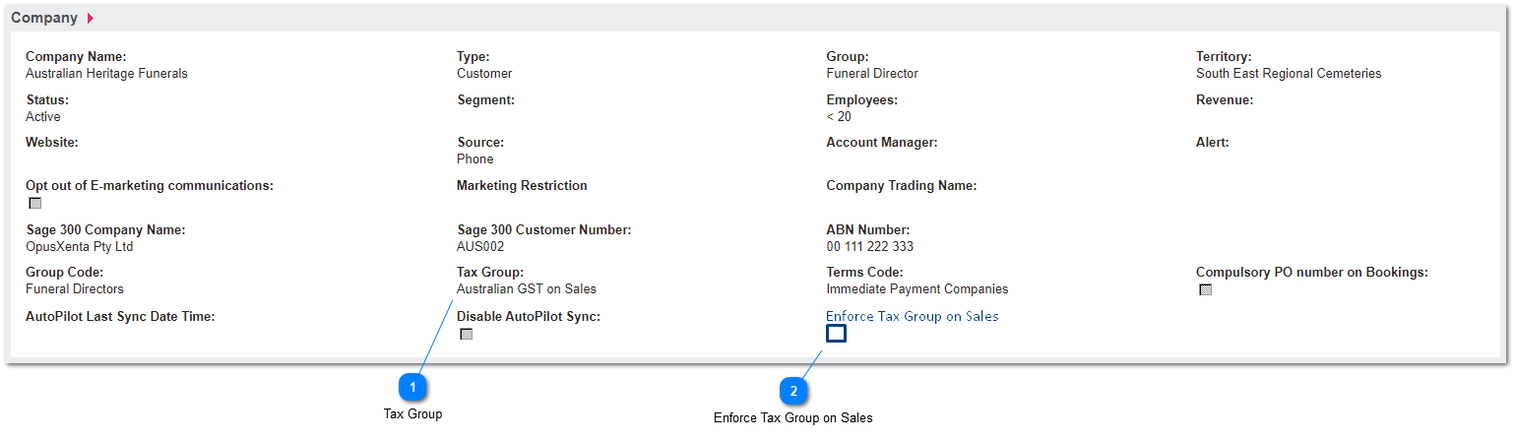This screenshot has width=1515, height=441.
Task: Click the Group Code: label
Action: point(65,273)
